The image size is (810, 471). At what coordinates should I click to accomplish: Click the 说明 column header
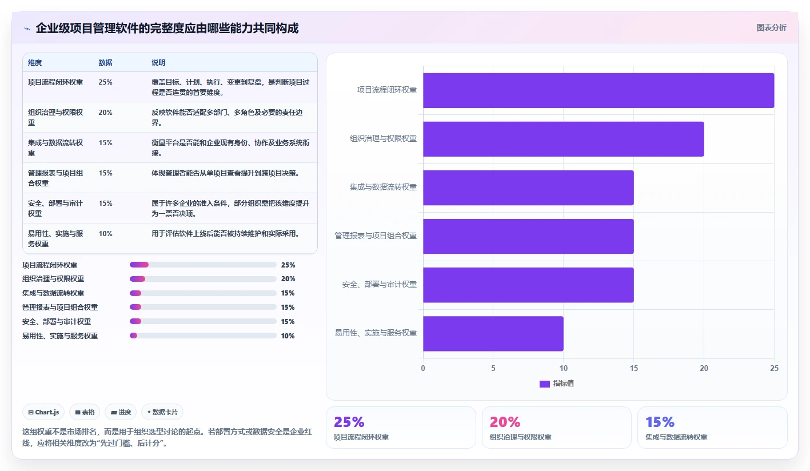click(x=158, y=63)
